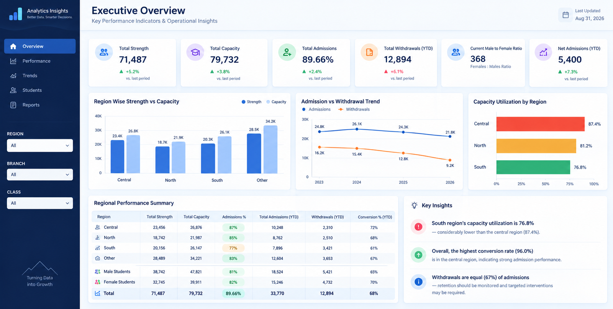Click the Female Students row icon
Image resolution: width=613 pixels, height=309 pixels.
(97, 282)
